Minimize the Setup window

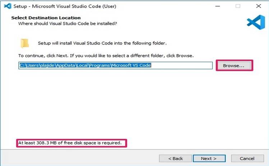(218, 6)
